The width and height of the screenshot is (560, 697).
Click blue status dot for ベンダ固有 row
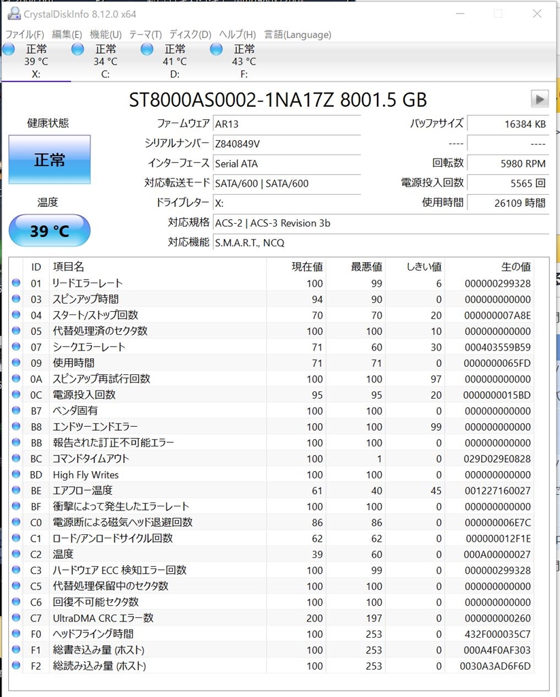[x=16, y=410]
